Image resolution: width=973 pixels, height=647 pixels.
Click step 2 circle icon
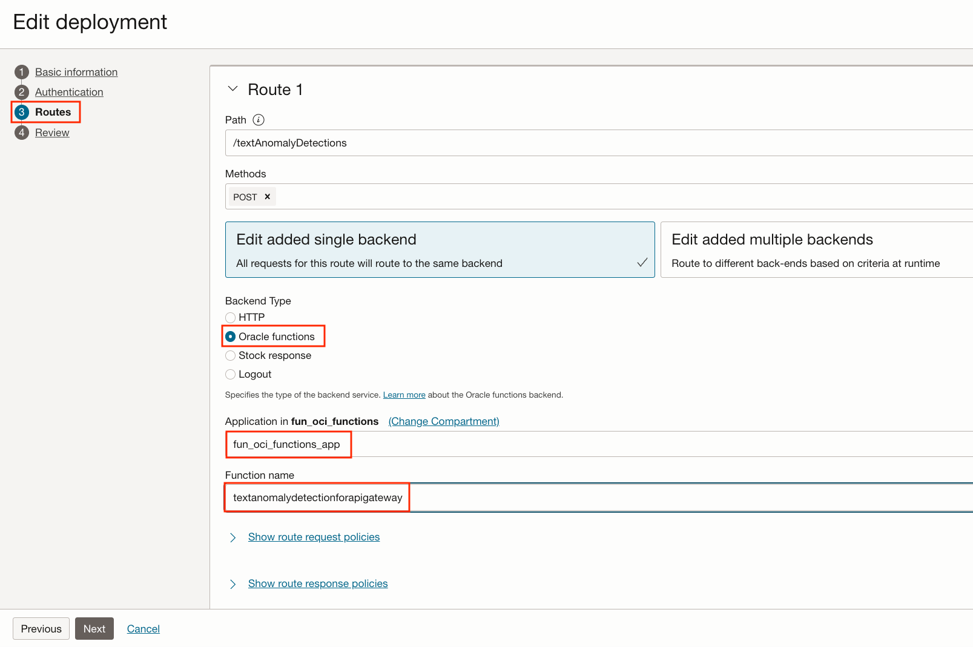[x=22, y=92]
